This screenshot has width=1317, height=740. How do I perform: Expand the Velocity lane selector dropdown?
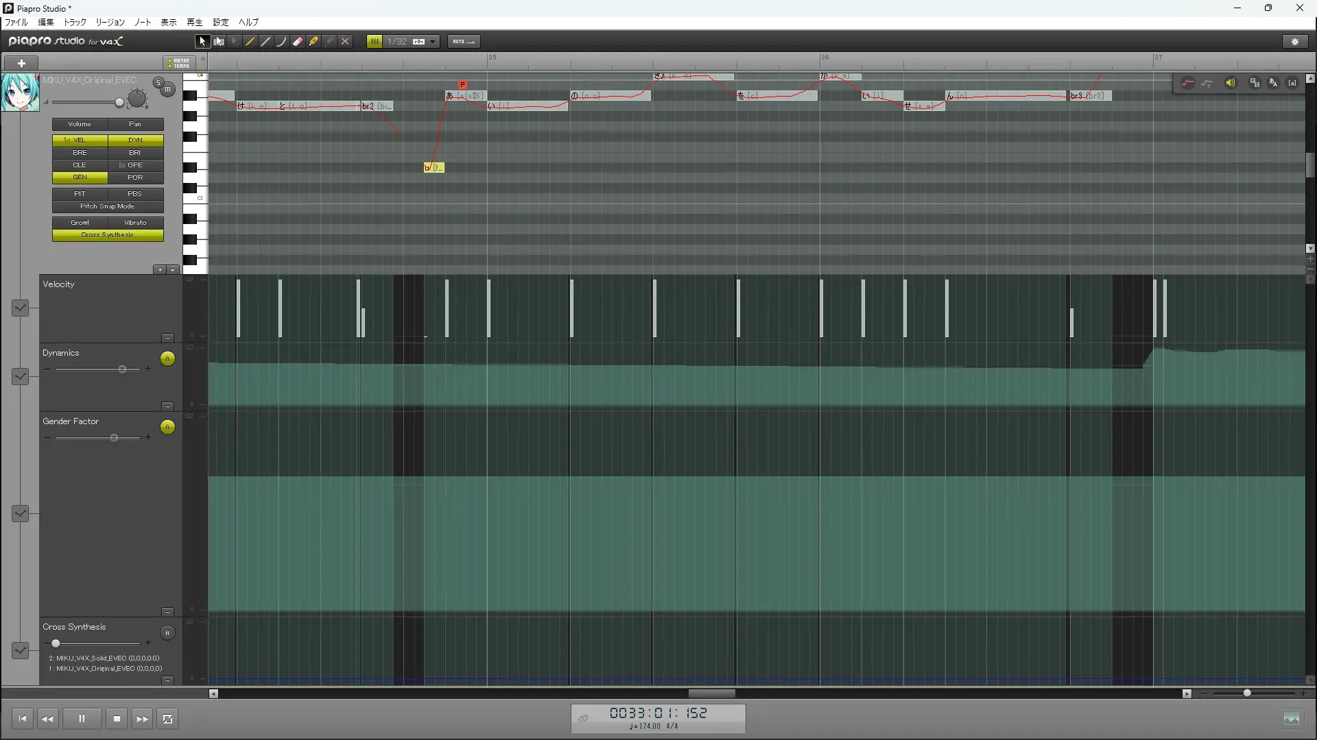coord(20,308)
